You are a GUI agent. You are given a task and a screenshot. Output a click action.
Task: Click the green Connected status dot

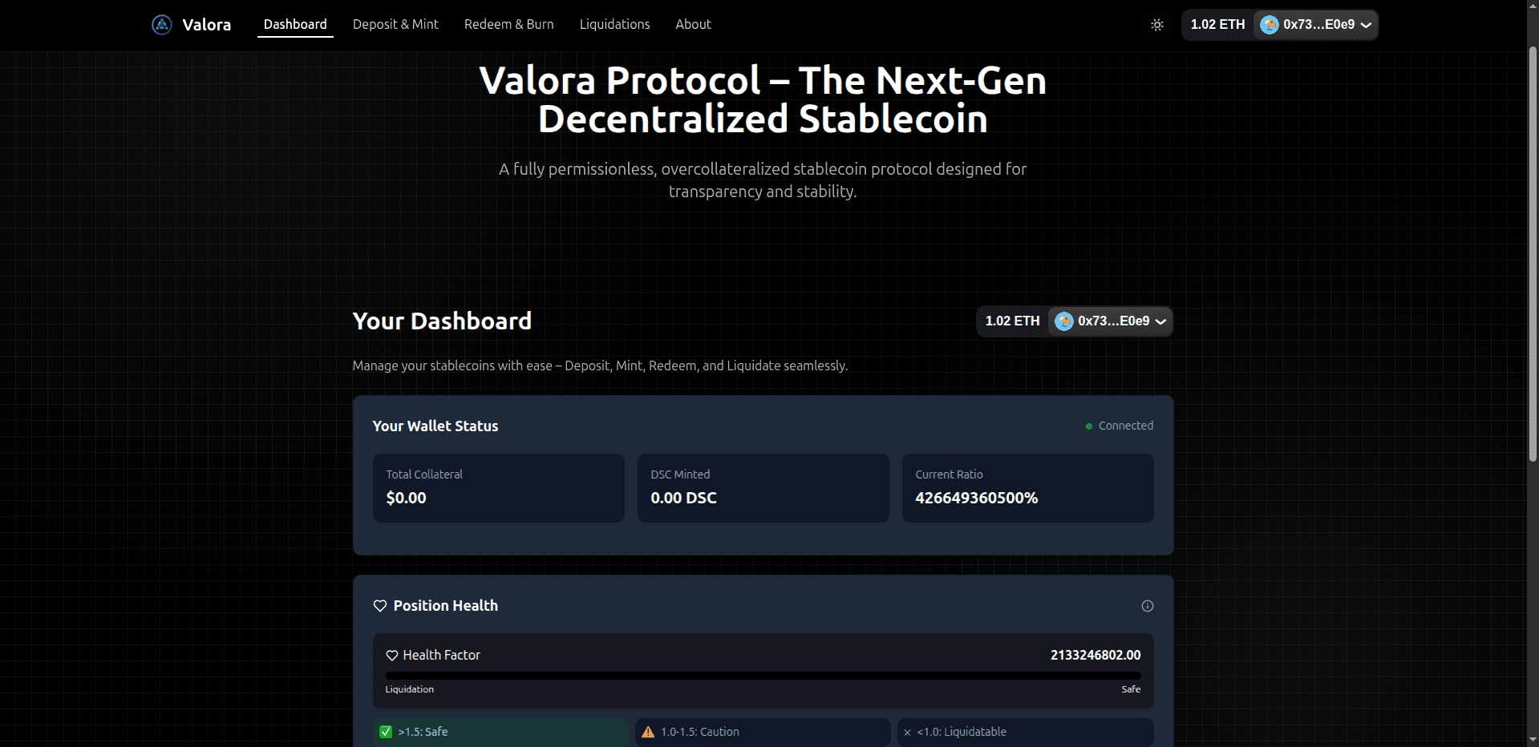pyautogui.click(x=1089, y=426)
